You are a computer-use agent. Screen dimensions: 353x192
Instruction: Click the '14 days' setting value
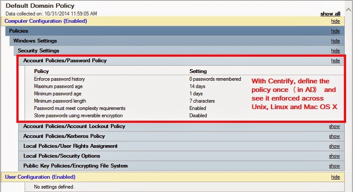tap(197, 86)
